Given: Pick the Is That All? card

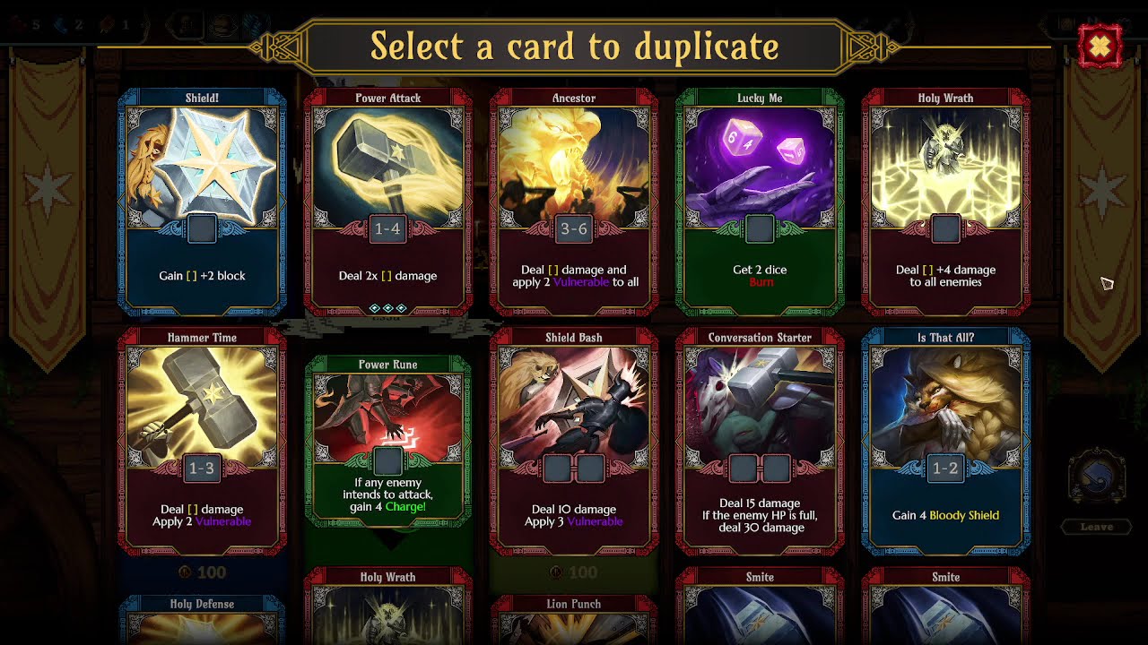Looking at the screenshot, I should click(945, 442).
